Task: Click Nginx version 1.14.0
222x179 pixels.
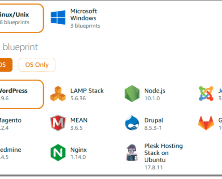Action: point(78,157)
